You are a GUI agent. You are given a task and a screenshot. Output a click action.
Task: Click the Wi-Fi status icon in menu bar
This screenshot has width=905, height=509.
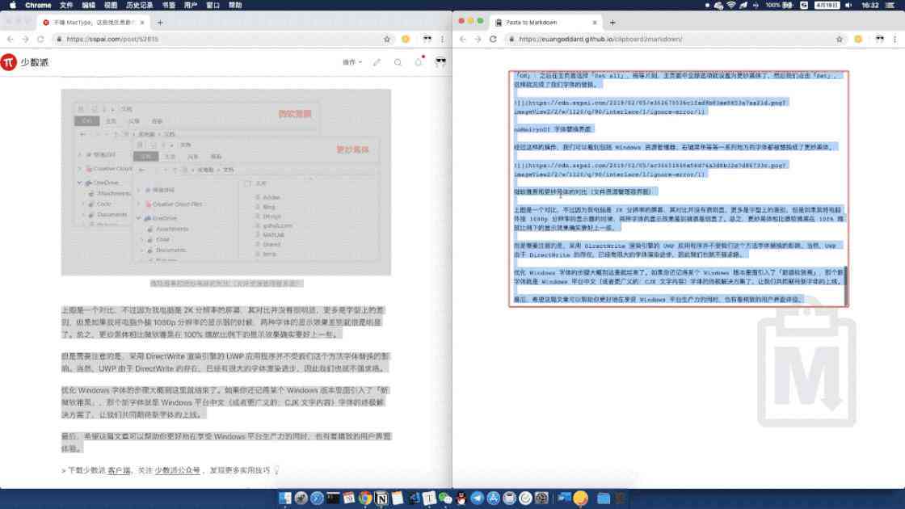point(730,5)
